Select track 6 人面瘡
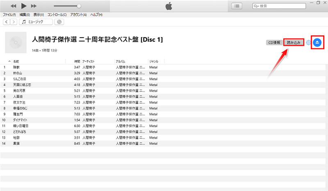 (x=163, y=97)
